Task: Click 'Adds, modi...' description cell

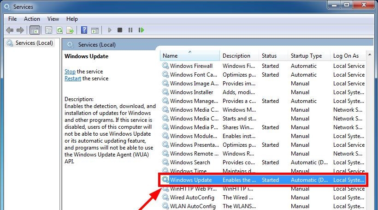Action: click(x=238, y=92)
